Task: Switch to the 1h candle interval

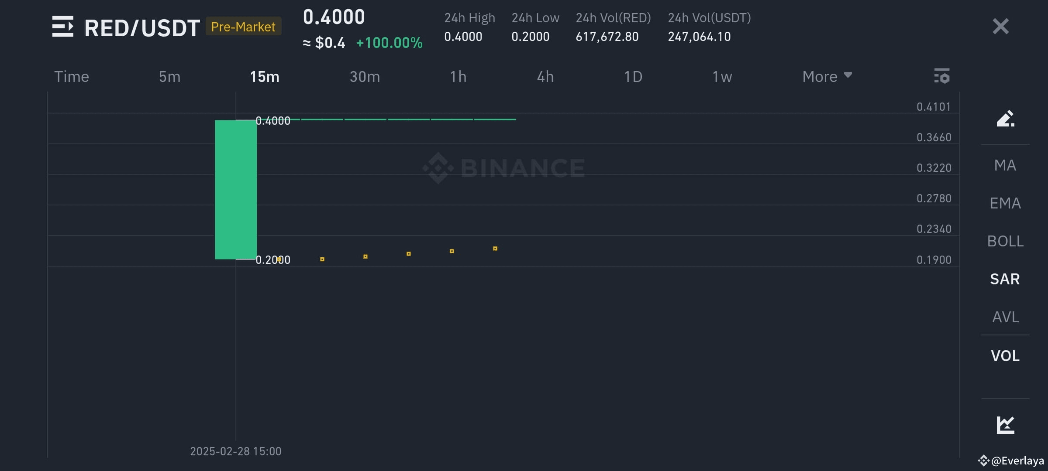Action: (x=458, y=76)
